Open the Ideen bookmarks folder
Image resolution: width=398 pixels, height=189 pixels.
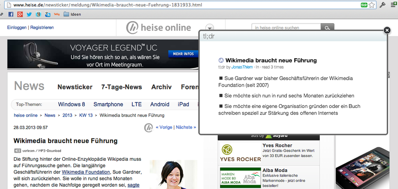[x=72, y=14]
